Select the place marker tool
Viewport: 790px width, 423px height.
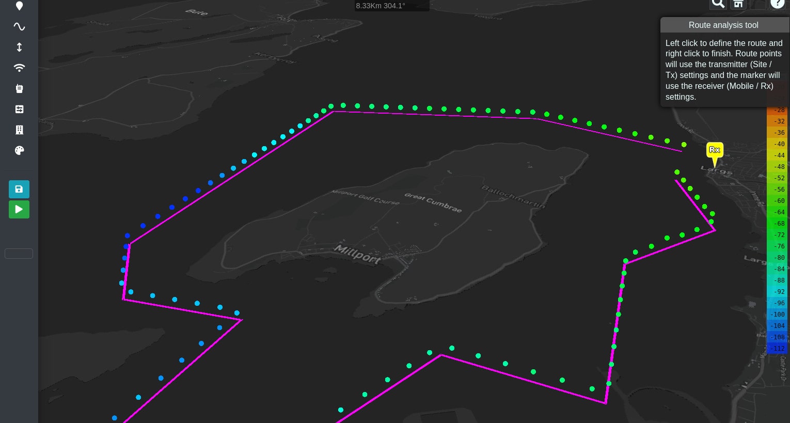click(19, 6)
